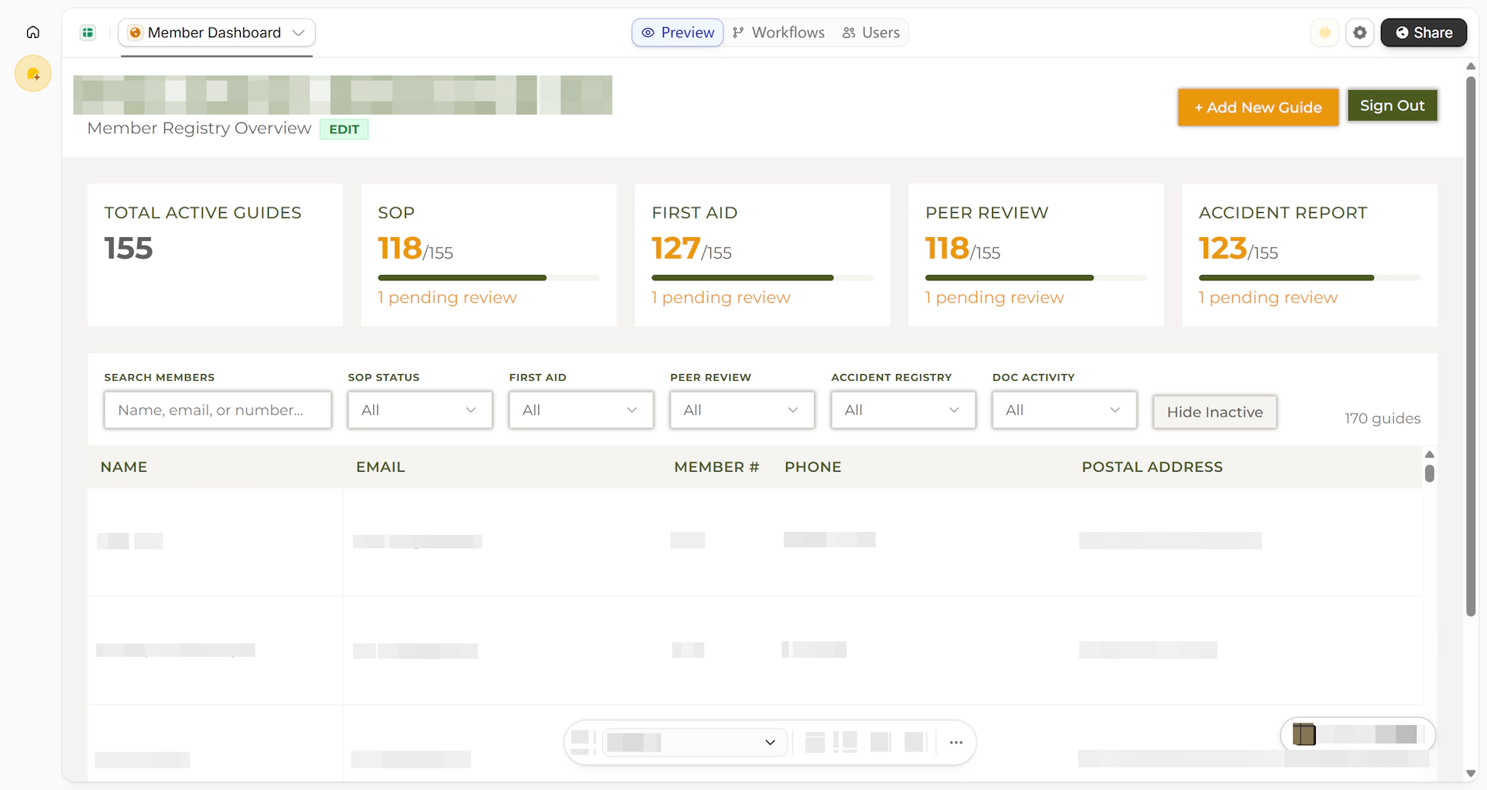
Task: Click the orange Member Dashboard page icon
Action: [136, 33]
